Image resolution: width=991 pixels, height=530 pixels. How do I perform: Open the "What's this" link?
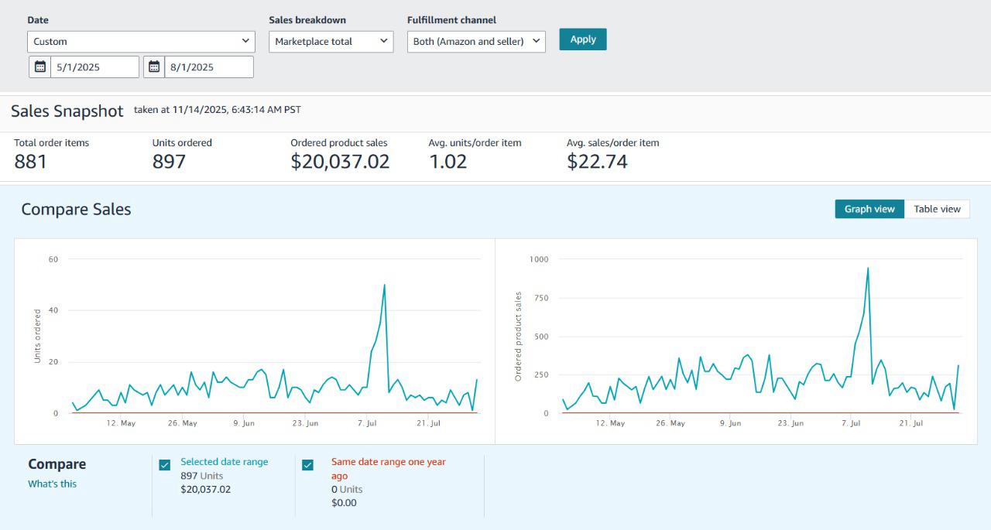click(x=53, y=484)
